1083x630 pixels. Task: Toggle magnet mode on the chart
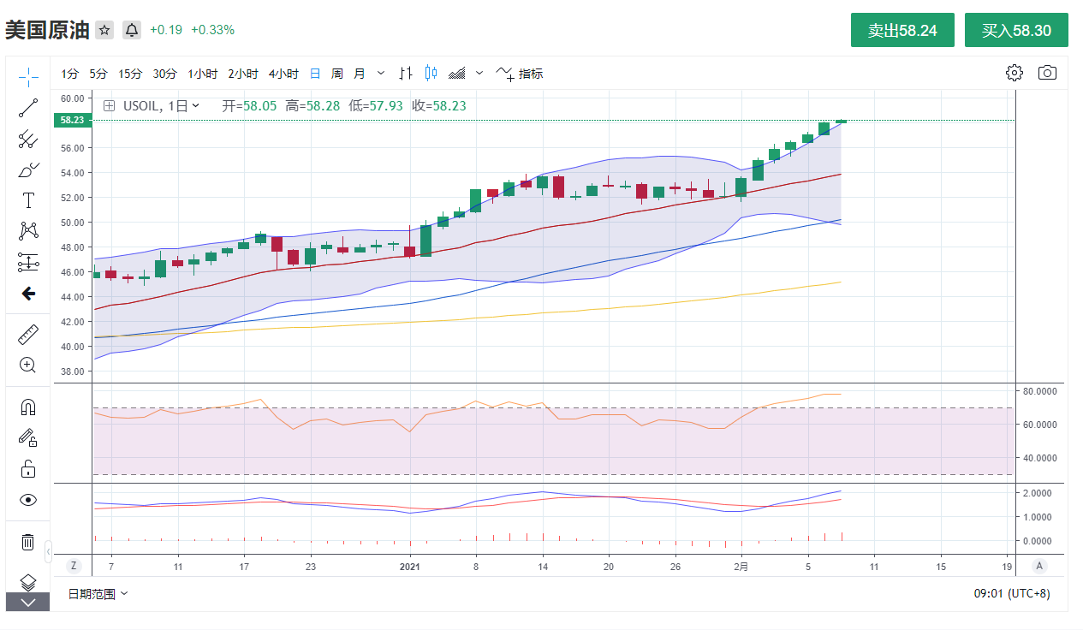28,407
